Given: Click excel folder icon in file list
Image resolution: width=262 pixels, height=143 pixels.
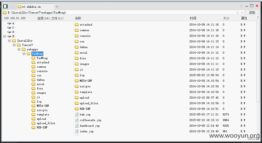Looking at the screenshot, I should coord(77,53).
